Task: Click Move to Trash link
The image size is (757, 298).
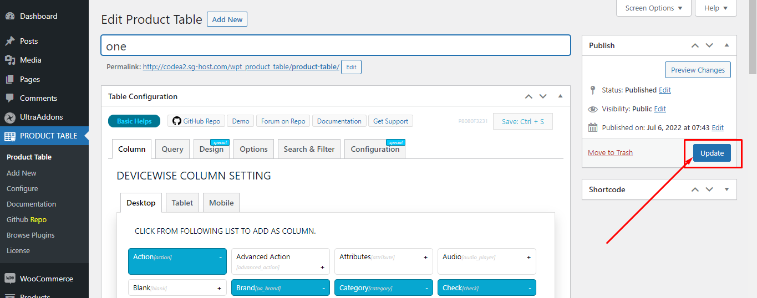Action: (x=610, y=152)
